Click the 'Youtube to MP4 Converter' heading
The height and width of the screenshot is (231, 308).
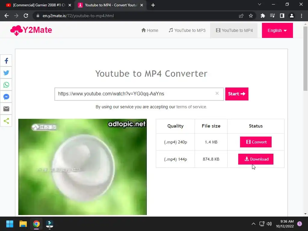151,74
